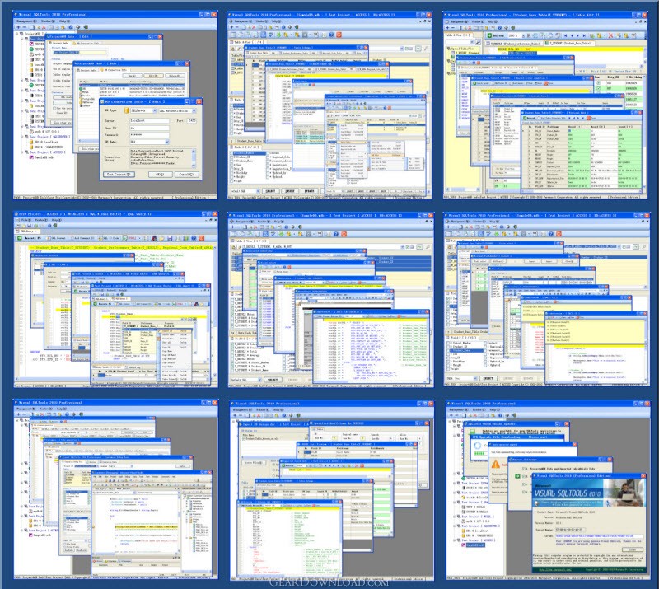
Task: Open blue help icon in top-left screenshot toolbar
Action: 71,27
